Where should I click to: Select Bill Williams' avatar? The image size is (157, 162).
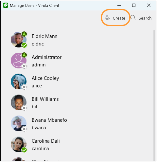19,102
